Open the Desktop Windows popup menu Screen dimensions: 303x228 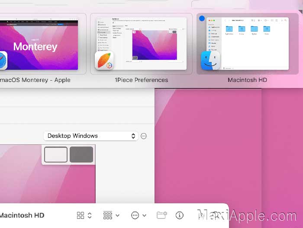pos(91,136)
